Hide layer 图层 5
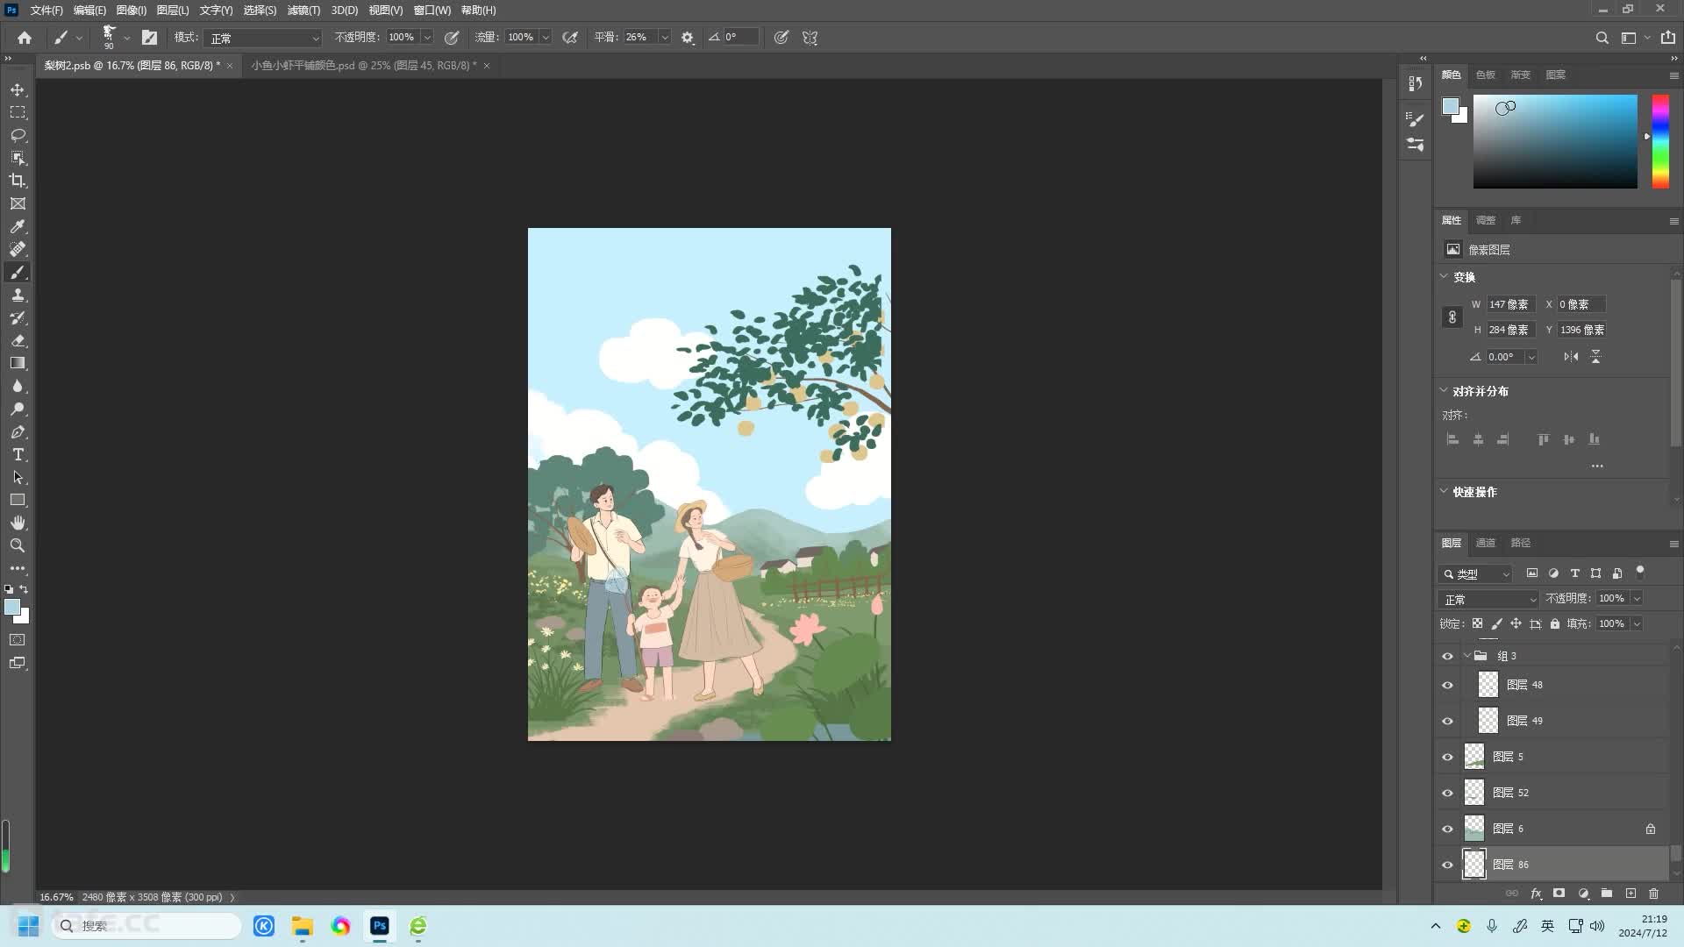 (1447, 758)
